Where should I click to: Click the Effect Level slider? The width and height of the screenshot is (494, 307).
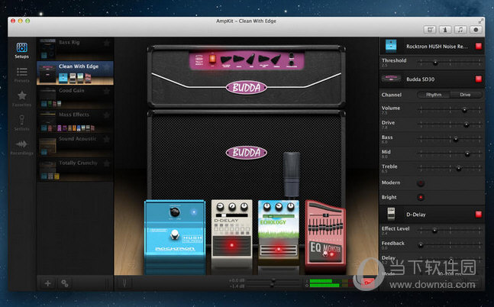[450, 231]
